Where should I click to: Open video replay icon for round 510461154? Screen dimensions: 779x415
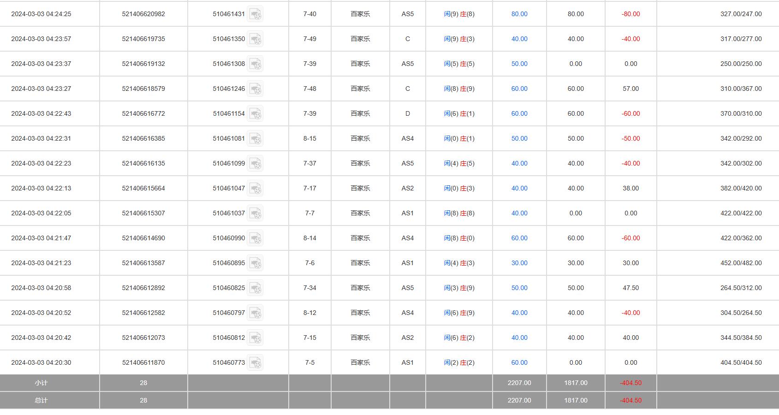pyautogui.click(x=255, y=114)
